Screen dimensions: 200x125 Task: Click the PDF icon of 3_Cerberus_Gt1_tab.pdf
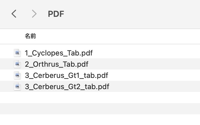[17, 75]
